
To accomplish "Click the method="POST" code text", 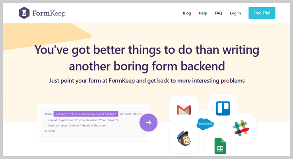I will pyautogui.click(x=131, y=114).
